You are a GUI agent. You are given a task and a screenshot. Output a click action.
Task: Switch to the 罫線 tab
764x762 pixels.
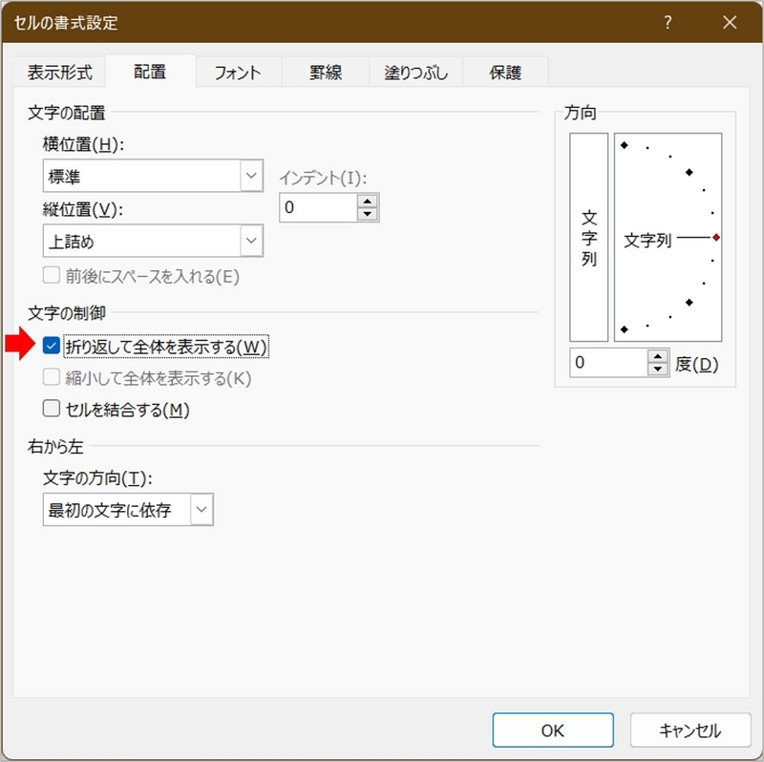point(328,71)
